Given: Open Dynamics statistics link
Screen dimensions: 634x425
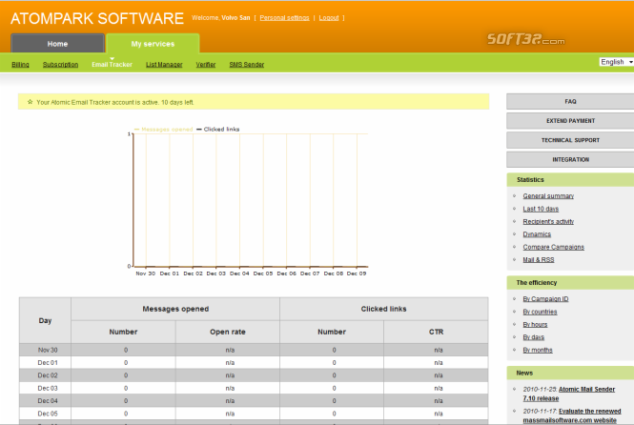Looking at the screenshot, I should (x=537, y=234).
